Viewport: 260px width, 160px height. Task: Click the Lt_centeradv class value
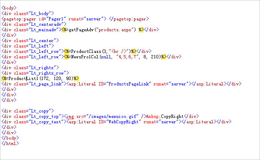(46, 24)
